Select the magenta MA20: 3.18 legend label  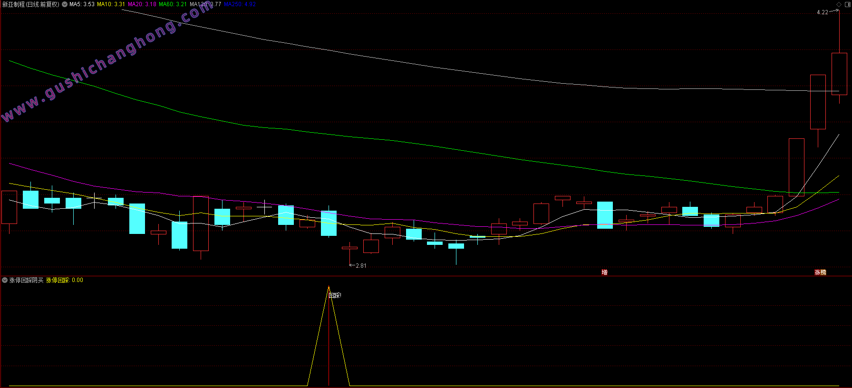tap(142, 4)
